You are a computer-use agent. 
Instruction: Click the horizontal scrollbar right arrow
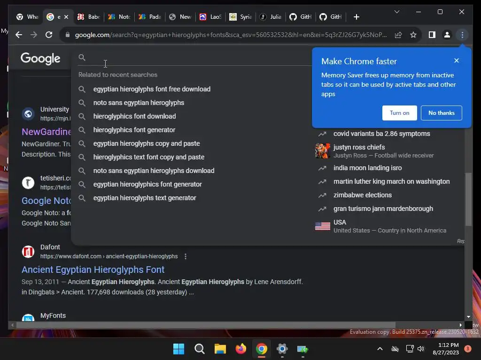(460, 325)
